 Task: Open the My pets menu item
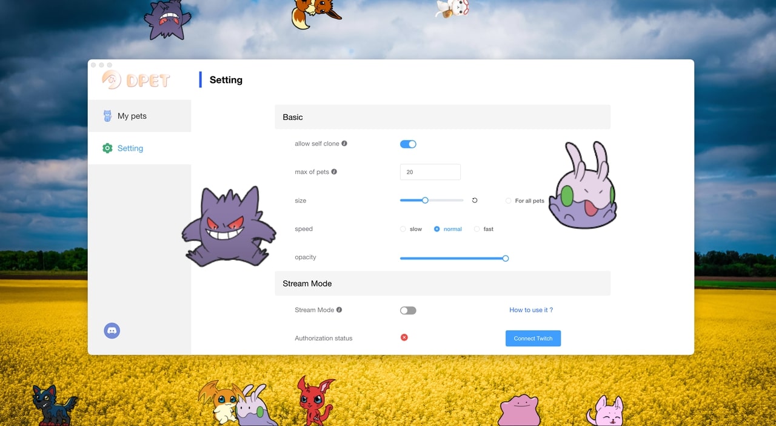click(139, 116)
